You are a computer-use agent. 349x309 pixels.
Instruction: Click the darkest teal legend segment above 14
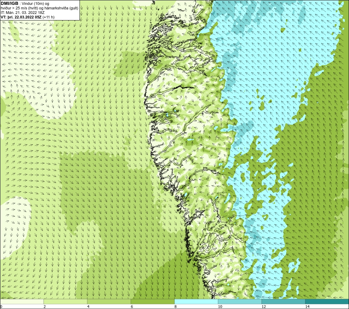pyautogui.click(x=327, y=301)
